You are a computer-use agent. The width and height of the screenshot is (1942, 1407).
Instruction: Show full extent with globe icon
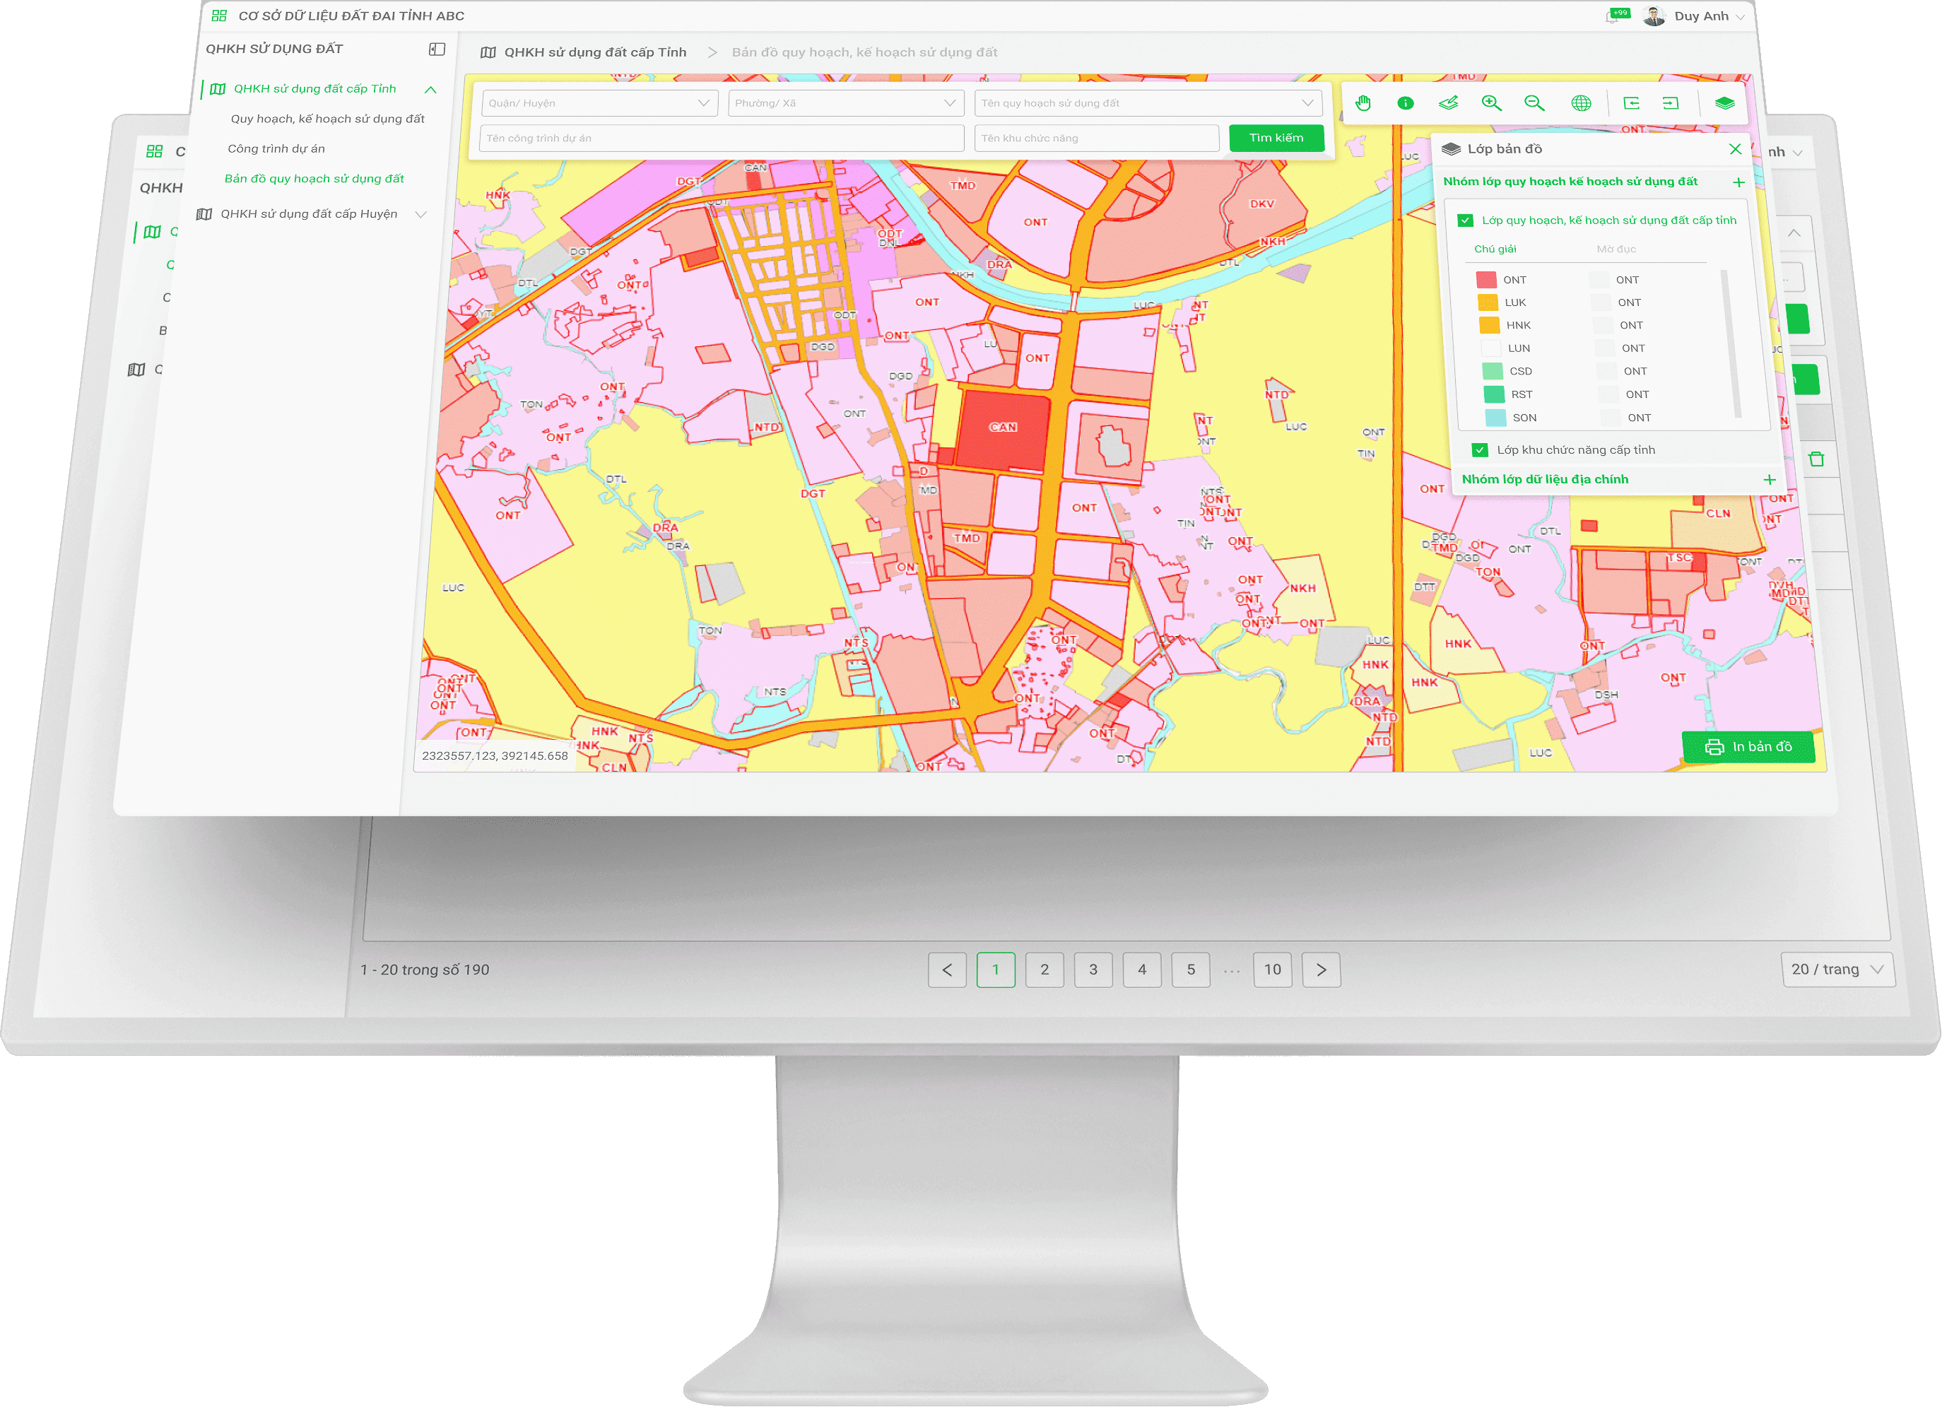pos(1581,104)
